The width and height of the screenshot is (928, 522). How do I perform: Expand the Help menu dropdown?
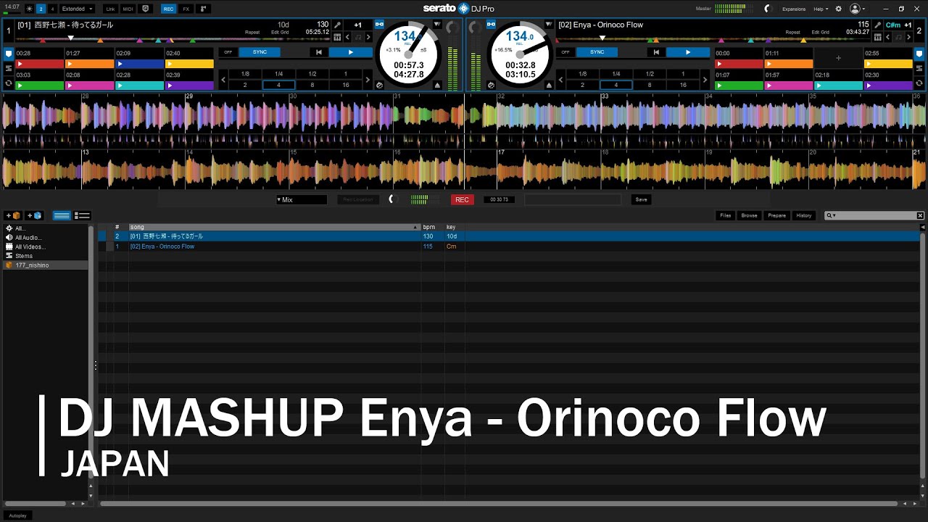(821, 9)
